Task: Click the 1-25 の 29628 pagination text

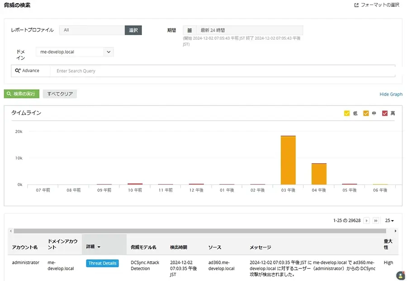Action: point(347,221)
